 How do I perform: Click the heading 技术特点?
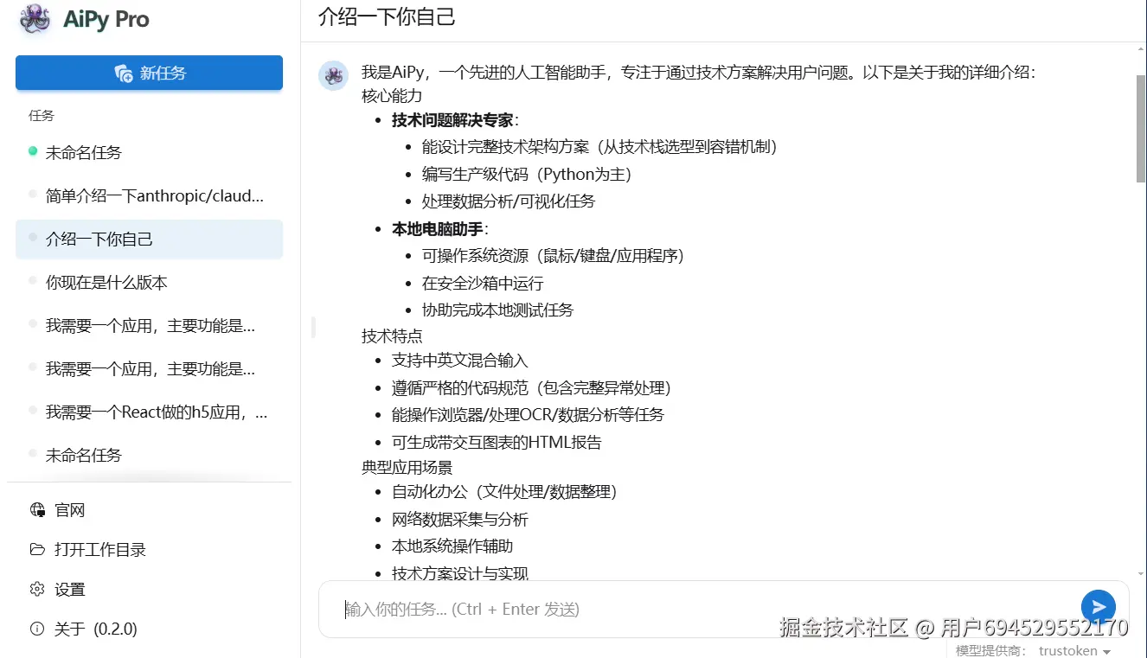tap(392, 335)
